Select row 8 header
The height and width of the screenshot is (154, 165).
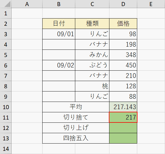pyautogui.click(x=6, y=86)
